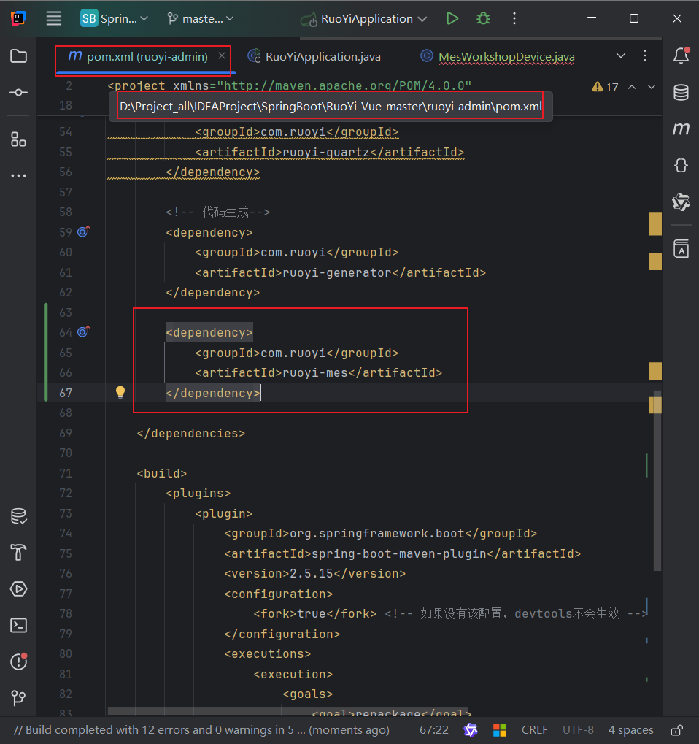Open the Structure tool window

click(18, 139)
